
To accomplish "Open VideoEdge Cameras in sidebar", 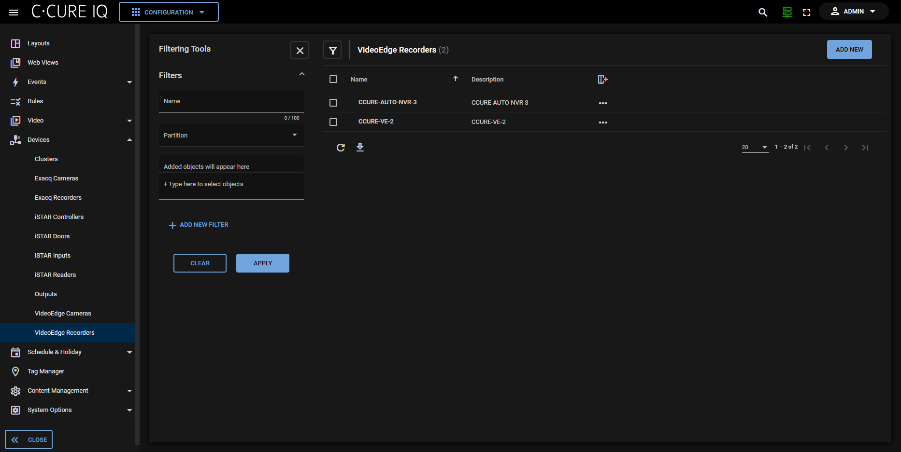I will click(63, 314).
